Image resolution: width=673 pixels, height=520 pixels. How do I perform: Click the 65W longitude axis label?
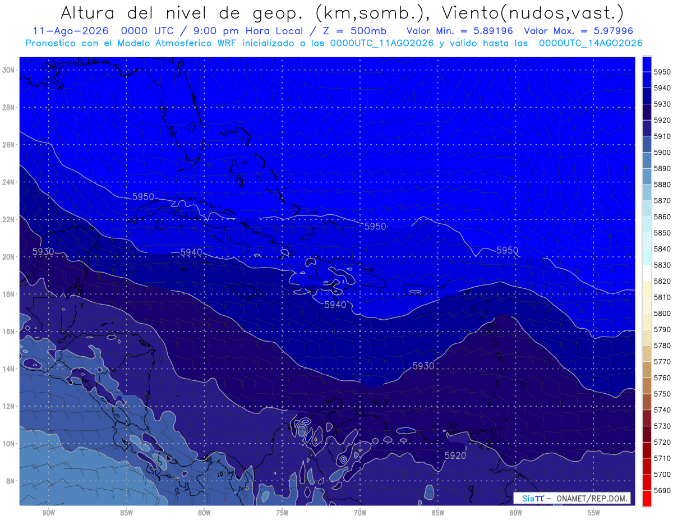[x=438, y=513]
